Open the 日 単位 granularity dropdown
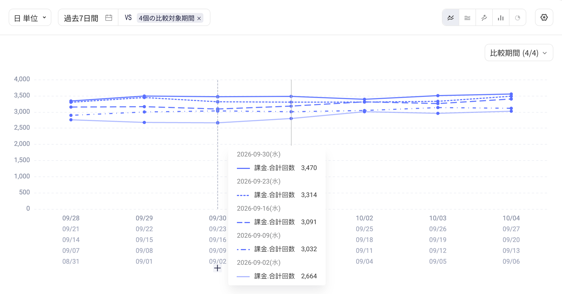Viewport: 562px width, 294px height. point(30,18)
